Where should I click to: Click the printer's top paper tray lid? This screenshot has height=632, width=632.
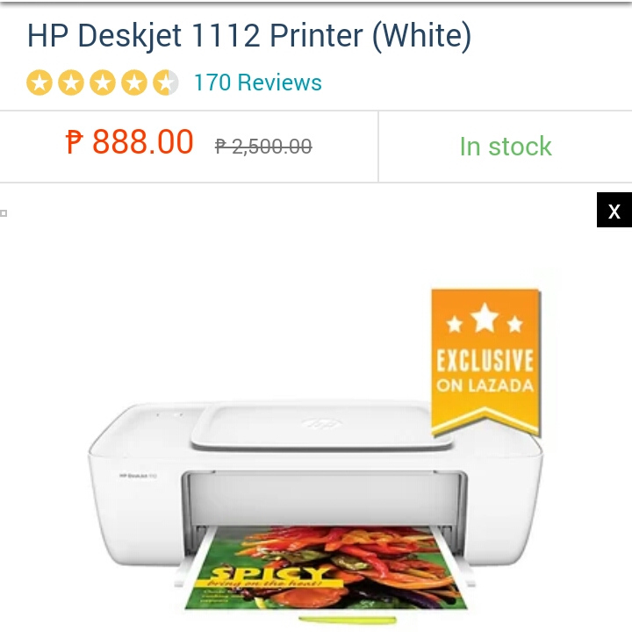pyautogui.click(x=321, y=427)
